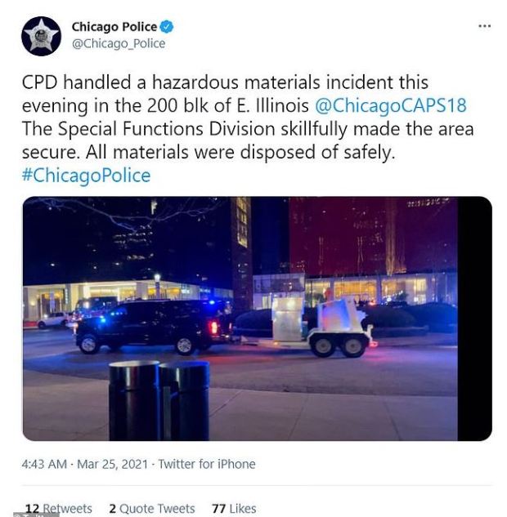The image size is (507, 517).
Task: Click the blue verified badge icon
Action: pos(167,27)
